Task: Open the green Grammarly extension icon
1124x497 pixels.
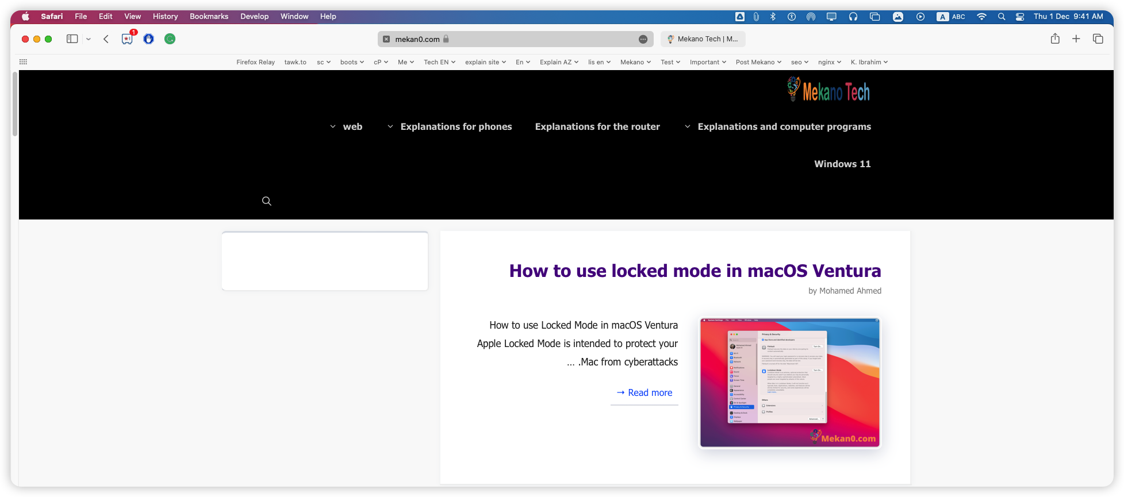Action: click(x=170, y=39)
